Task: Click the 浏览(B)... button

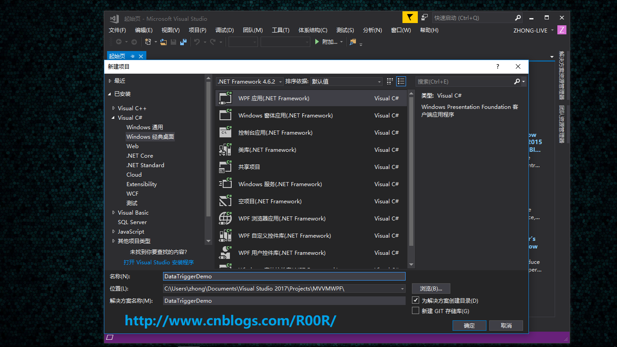Action: (431, 288)
